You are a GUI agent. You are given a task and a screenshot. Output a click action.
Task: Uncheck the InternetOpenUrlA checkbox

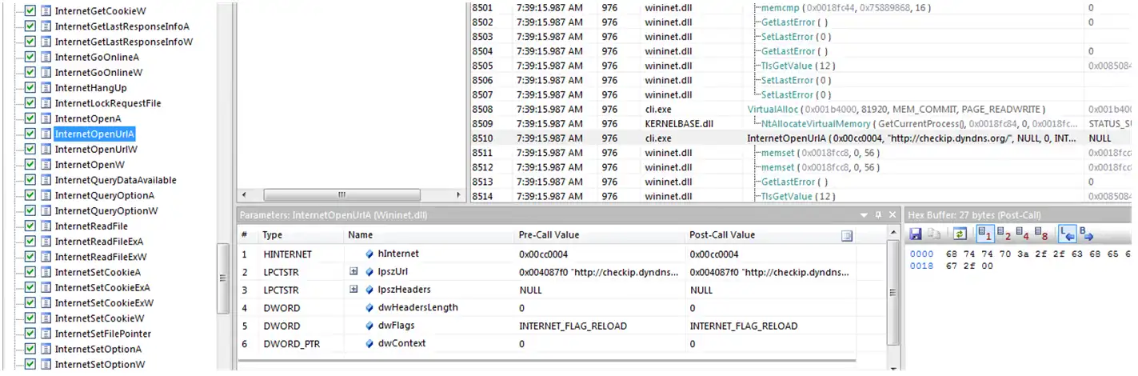30,134
